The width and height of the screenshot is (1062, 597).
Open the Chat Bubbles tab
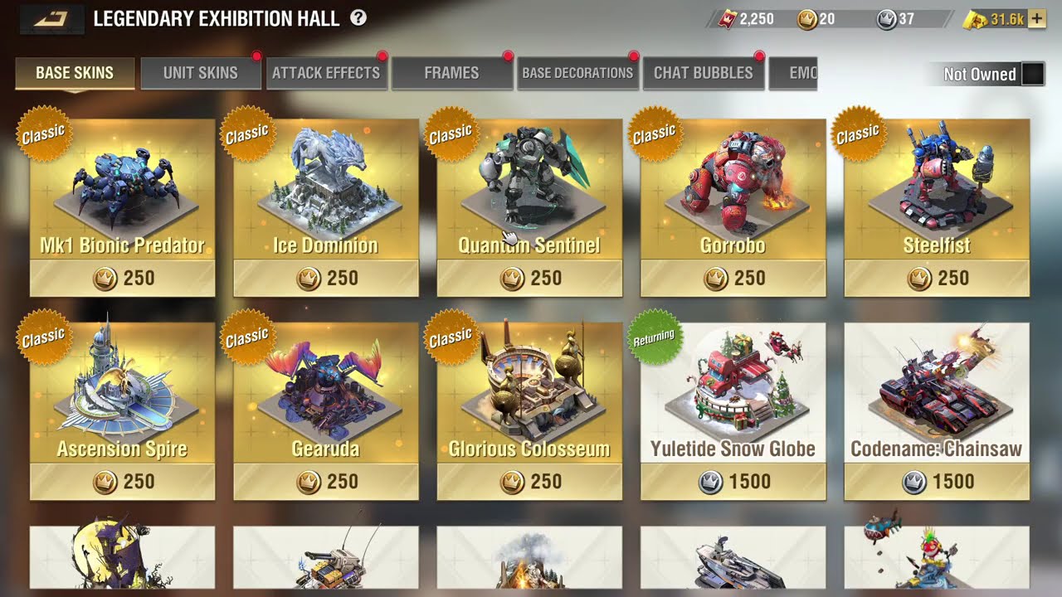point(703,73)
